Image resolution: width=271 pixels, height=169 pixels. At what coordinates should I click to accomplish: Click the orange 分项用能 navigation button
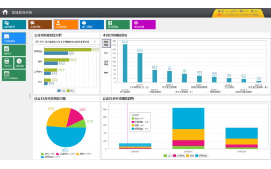(66, 24)
